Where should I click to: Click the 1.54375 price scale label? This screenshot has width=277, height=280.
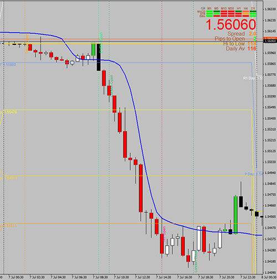[x=270, y=239]
